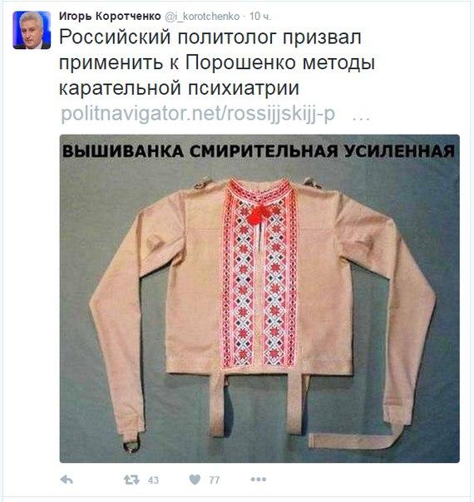The image size is (474, 502).
Task: Click the 10 ч. timestamp
Action: [x=260, y=17]
